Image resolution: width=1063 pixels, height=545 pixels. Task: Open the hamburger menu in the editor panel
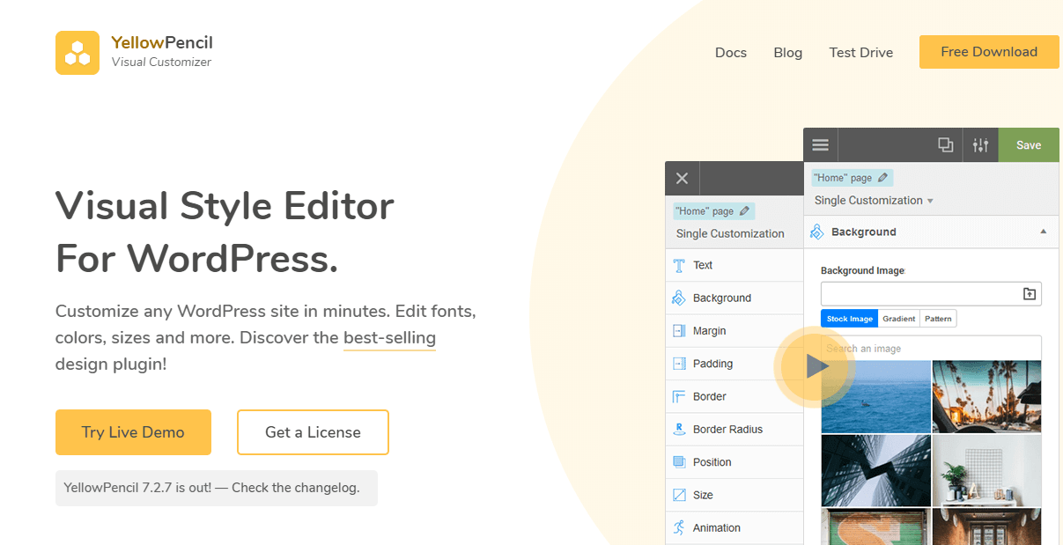pyautogui.click(x=820, y=145)
